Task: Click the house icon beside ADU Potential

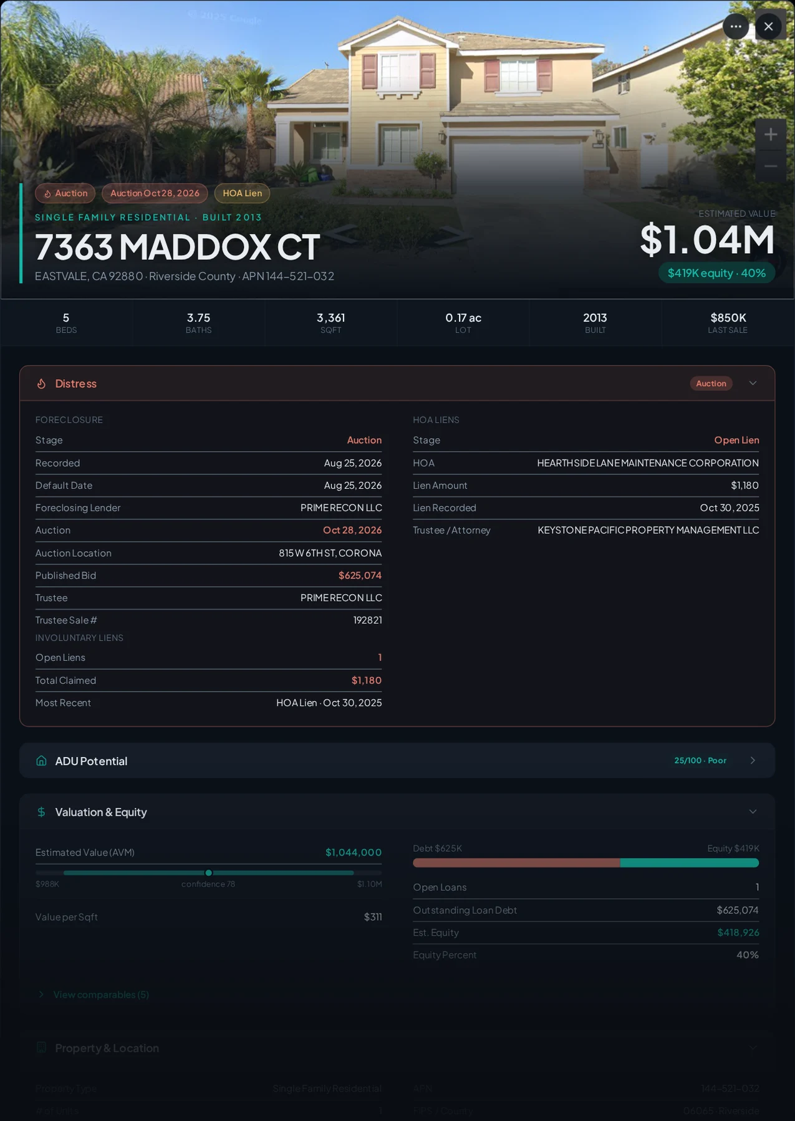Action: (41, 761)
